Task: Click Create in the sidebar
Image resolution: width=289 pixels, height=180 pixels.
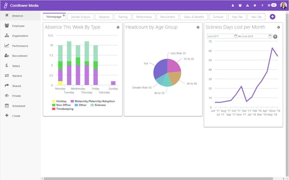Action: click(16, 116)
